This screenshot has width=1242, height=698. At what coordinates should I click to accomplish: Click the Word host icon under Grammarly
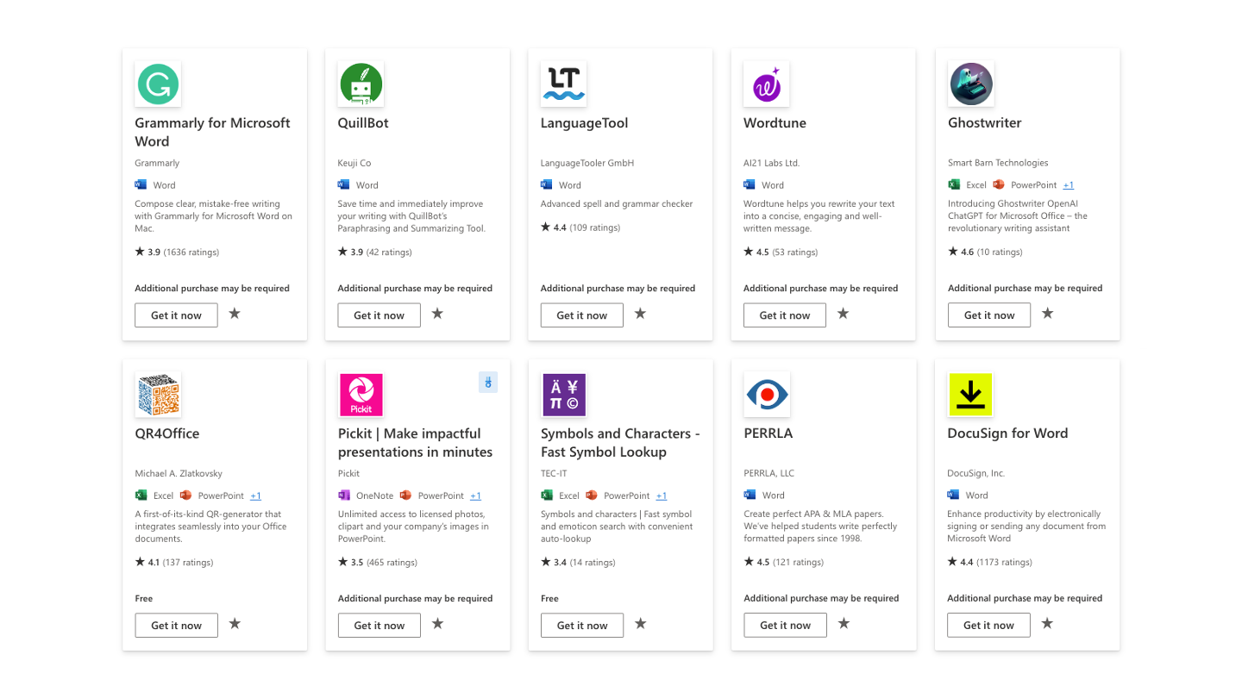tap(141, 184)
